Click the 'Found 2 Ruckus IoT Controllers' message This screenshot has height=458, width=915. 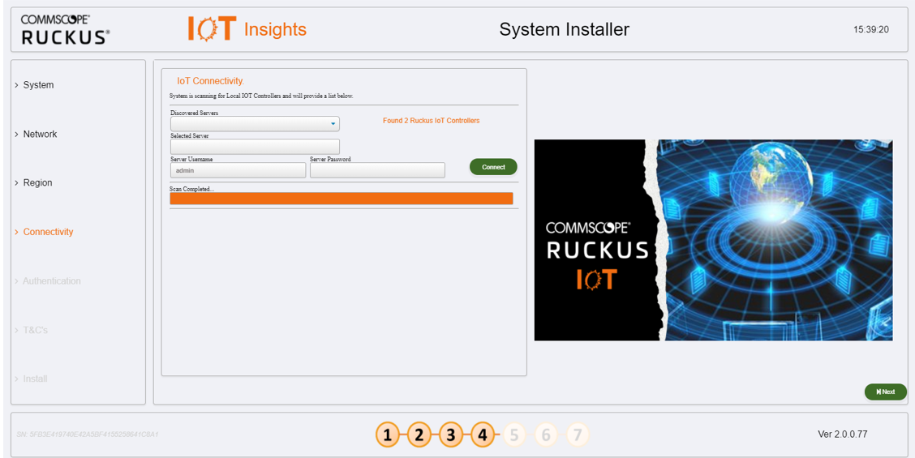432,121
